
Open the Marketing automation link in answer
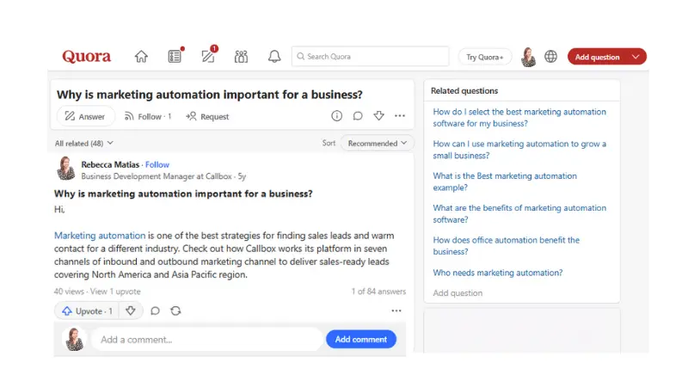click(100, 236)
